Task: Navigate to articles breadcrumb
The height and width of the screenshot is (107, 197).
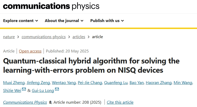Action: click(x=79, y=37)
